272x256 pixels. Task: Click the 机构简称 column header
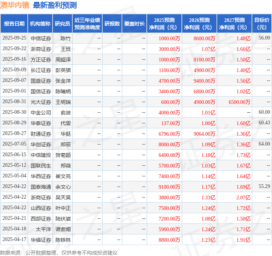pyautogui.click(x=40, y=24)
